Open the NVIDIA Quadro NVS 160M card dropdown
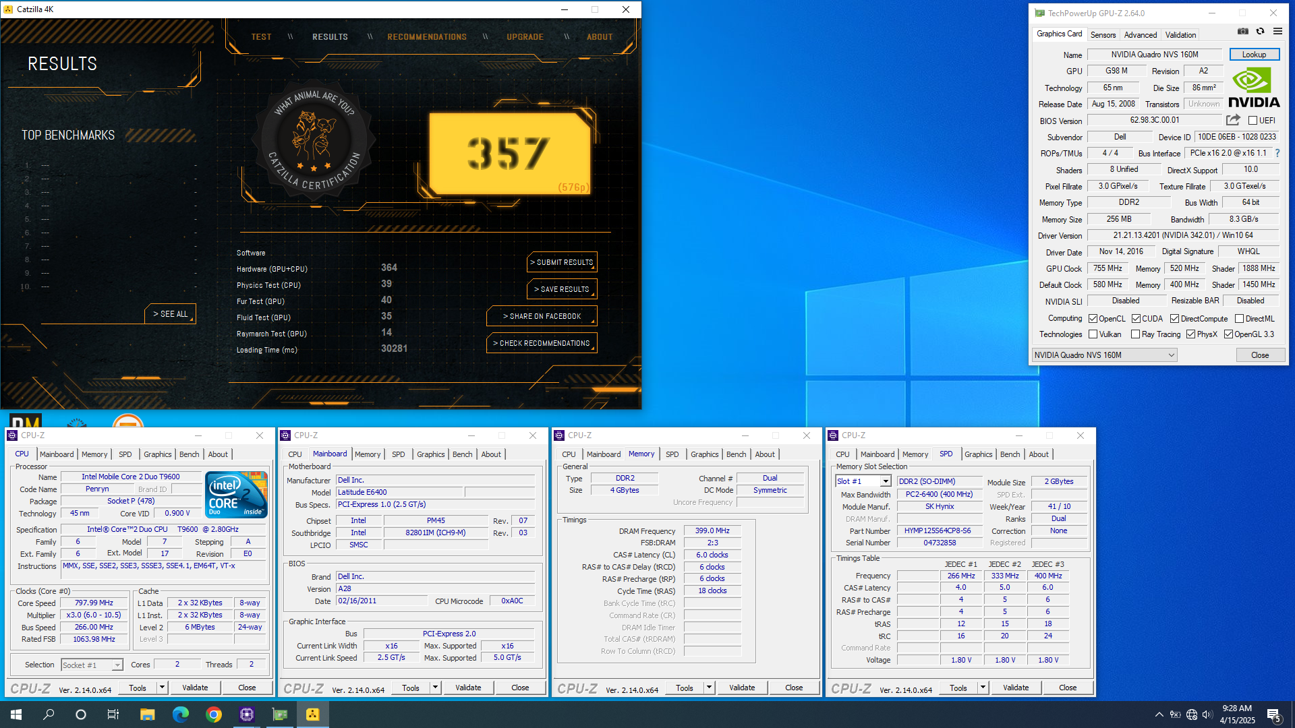This screenshot has width=1295, height=728. tap(1104, 355)
